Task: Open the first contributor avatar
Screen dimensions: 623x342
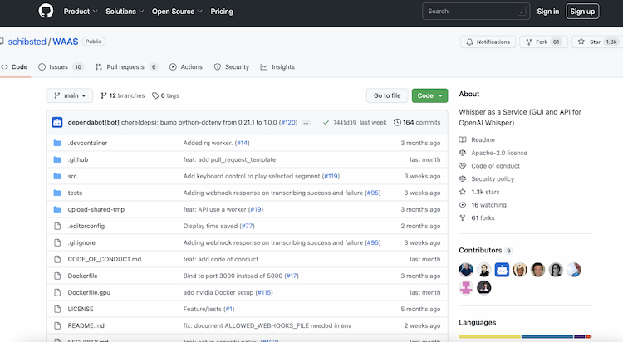Action: (x=466, y=270)
